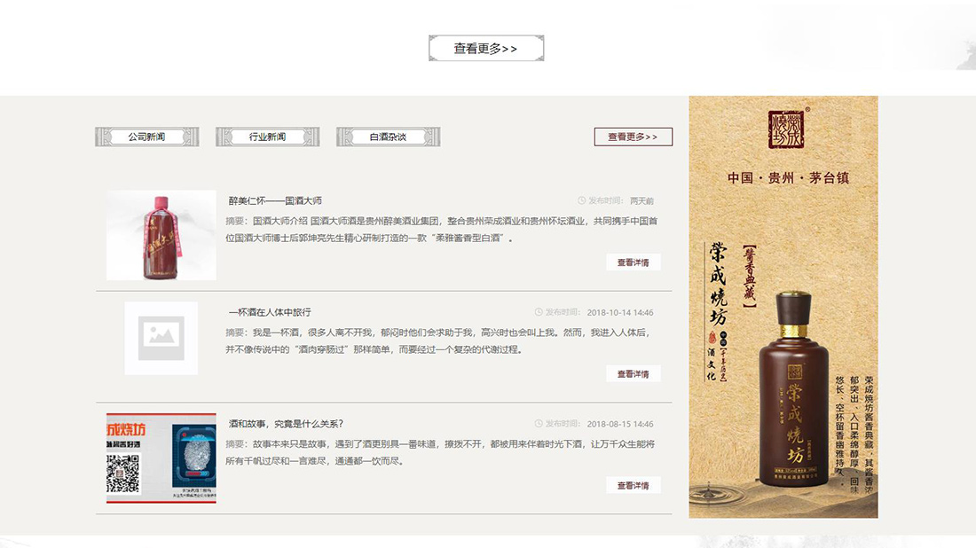
Task: Click the clock icon beside 2018-08-15 14:46
Action: click(x=539, y=424)
